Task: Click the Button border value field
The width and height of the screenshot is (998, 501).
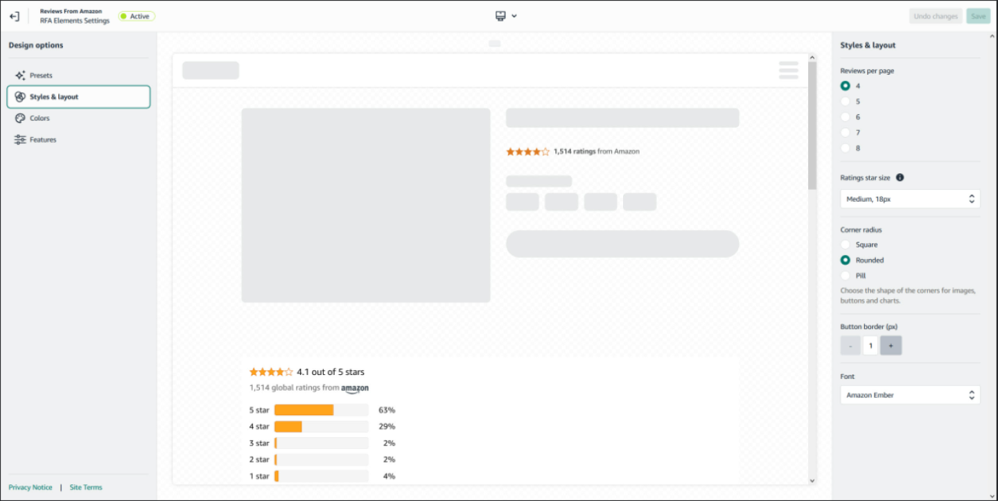Action: pos(870,345)
